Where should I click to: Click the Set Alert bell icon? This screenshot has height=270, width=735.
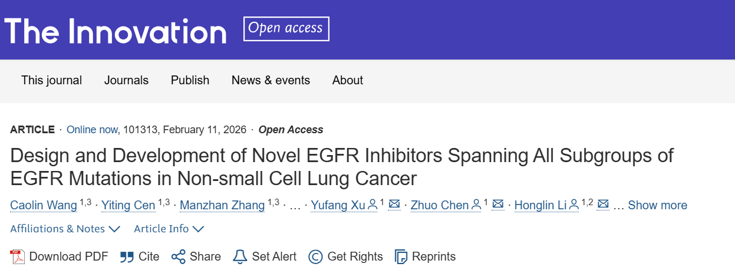pyautogui.click(x=240, y=257)
